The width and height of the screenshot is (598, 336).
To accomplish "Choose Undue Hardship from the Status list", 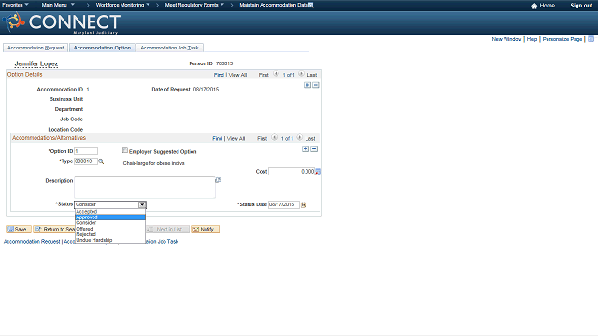I will [110, 240].
